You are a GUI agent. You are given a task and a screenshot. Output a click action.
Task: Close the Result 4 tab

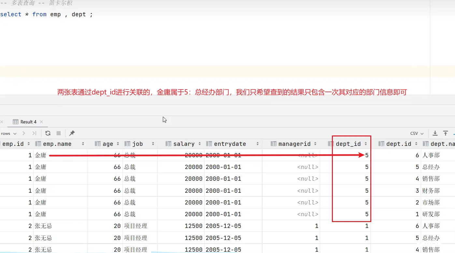point(41,122)
